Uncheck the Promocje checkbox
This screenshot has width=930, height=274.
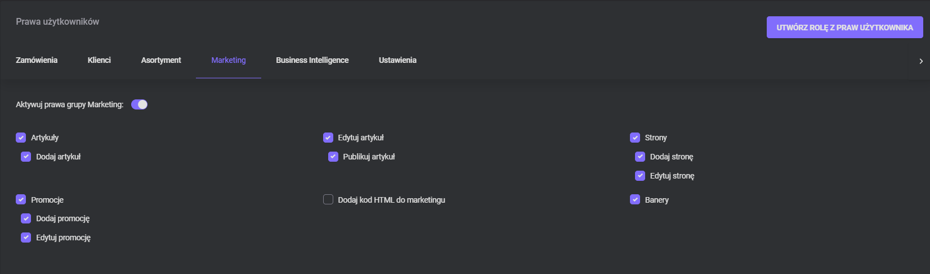21,199
